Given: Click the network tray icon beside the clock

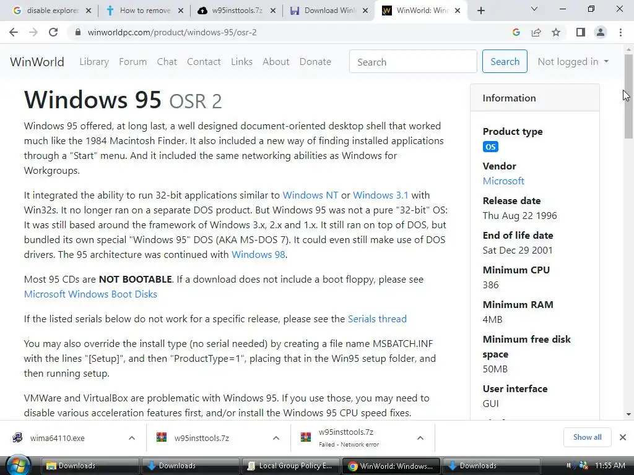Looking at the screenshot, I should pyautogui.click(x=583, y=466).
